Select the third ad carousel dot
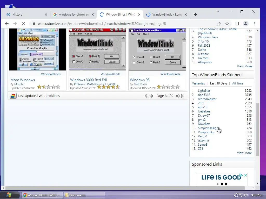The width and height of the screenshot is (266, 199). pos(226,184)
